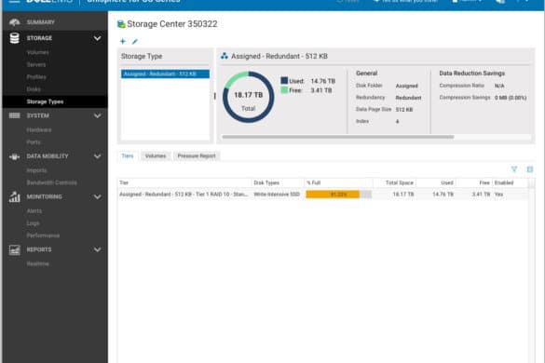Click the Monitoring chart icon in sidebar

coord(15,196)
